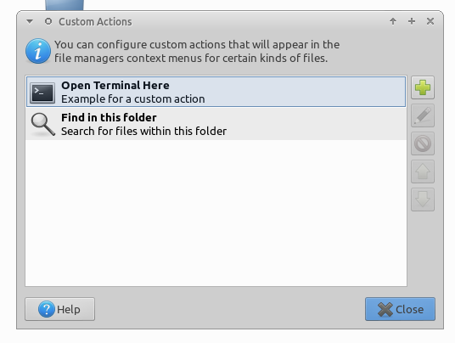Click the terminal icon of Open Terminal Here
This screenshot has height=343, width=455.
42,93
